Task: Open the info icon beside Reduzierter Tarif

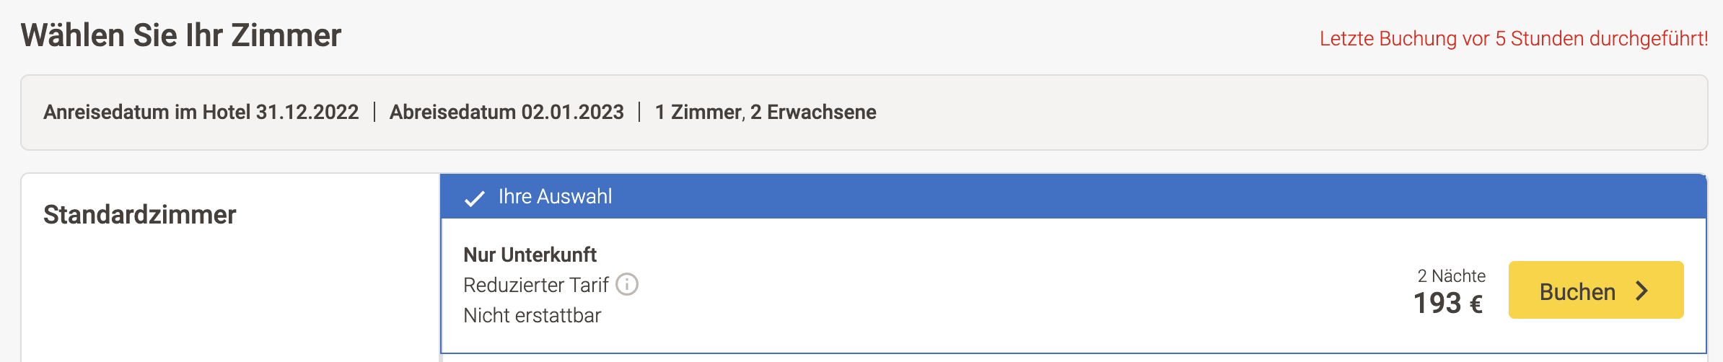Action: [626, 285]
